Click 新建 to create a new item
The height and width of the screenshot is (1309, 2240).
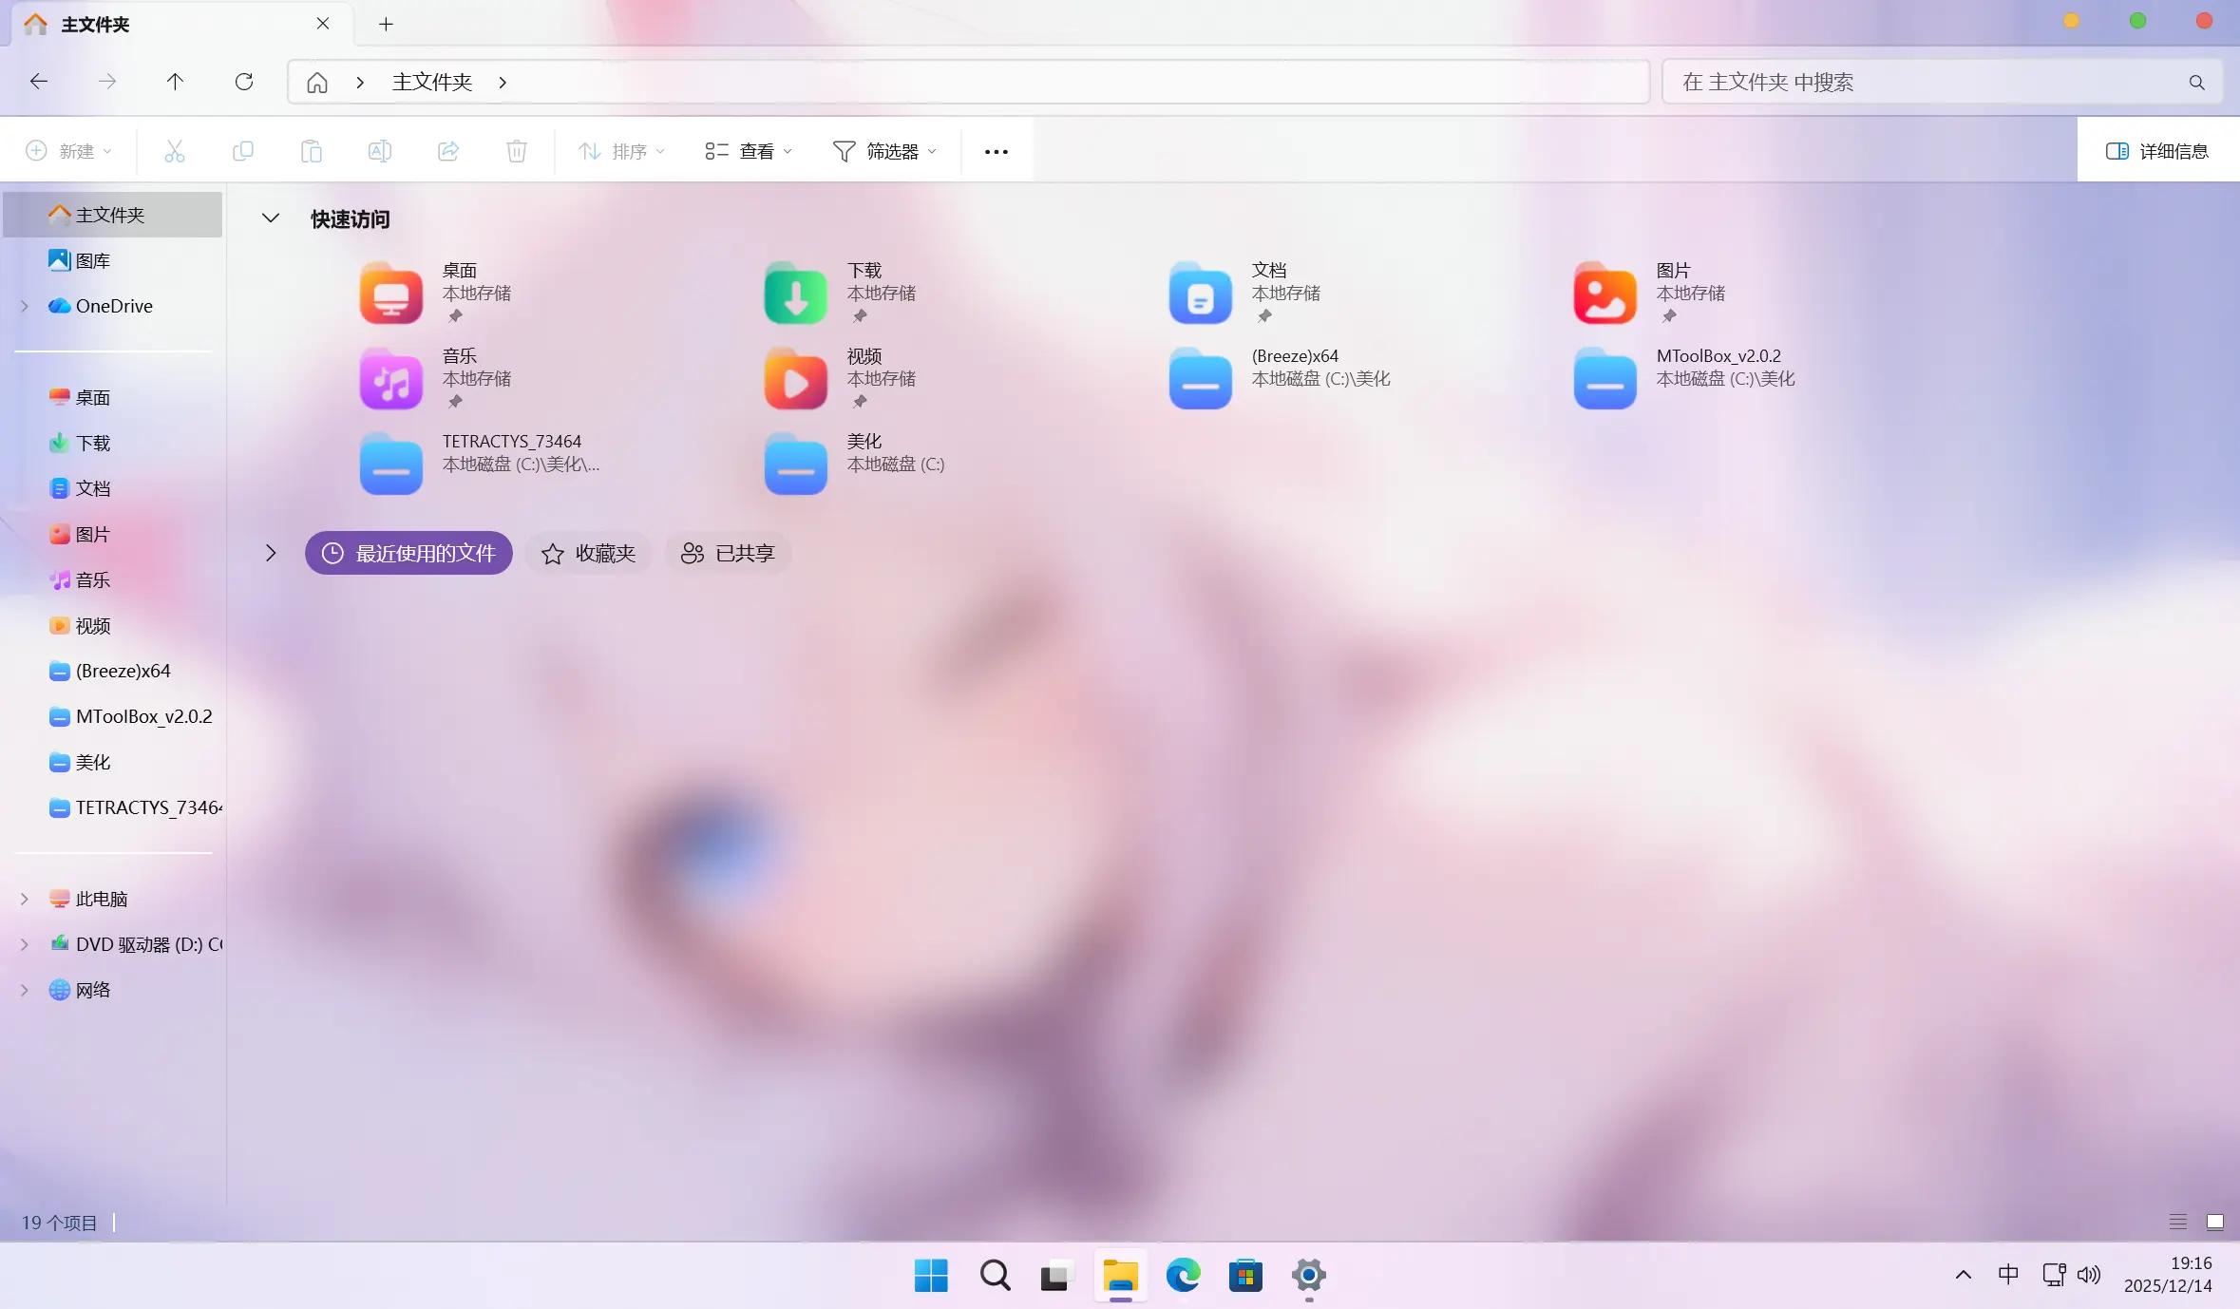tap(66, 150)
